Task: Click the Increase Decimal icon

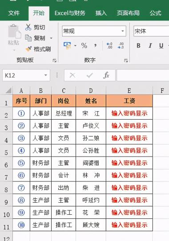Action: click(x=109, y=45)
